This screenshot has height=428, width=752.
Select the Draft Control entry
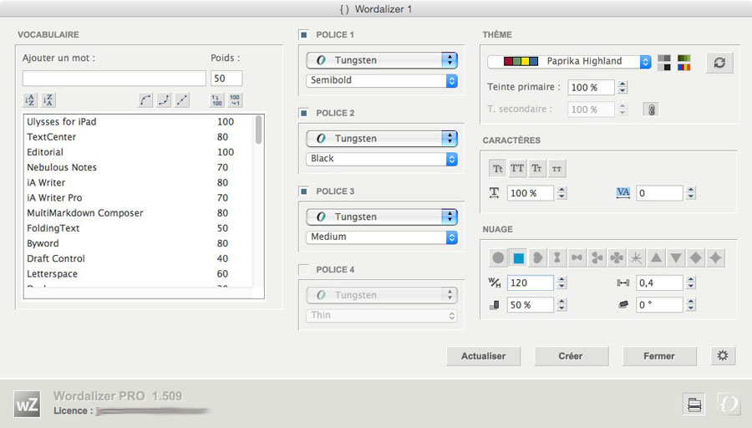pos(138,258)
